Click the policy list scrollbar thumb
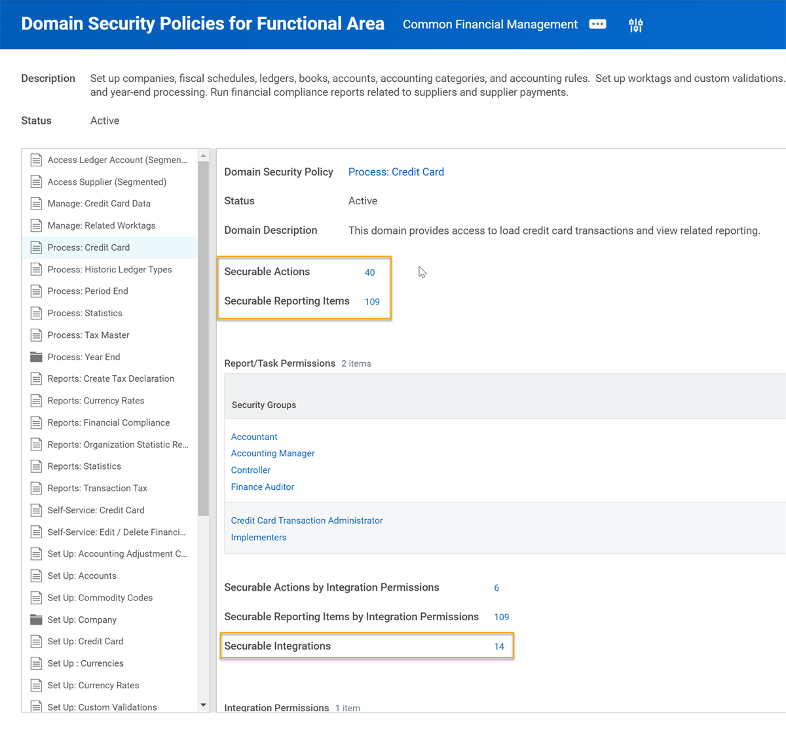The image size is (786, 738). tap(203, 339)
